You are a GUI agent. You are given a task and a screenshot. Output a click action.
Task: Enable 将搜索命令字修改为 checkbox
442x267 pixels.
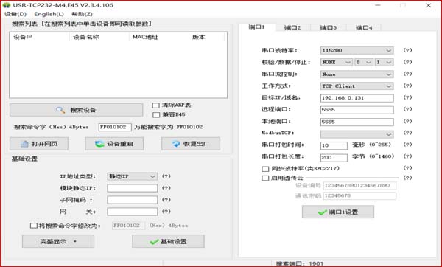click(34, 226)
